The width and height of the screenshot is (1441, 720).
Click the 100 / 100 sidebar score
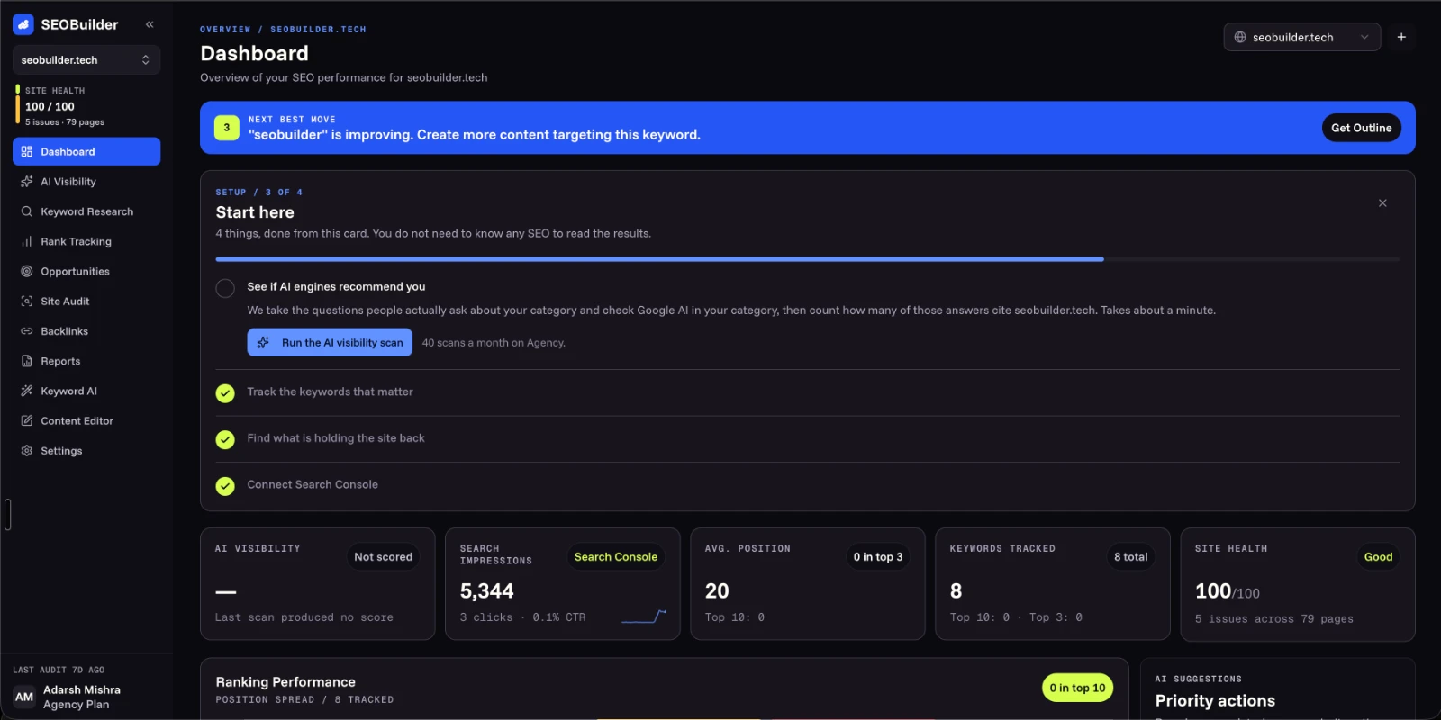tap(50, 106)
